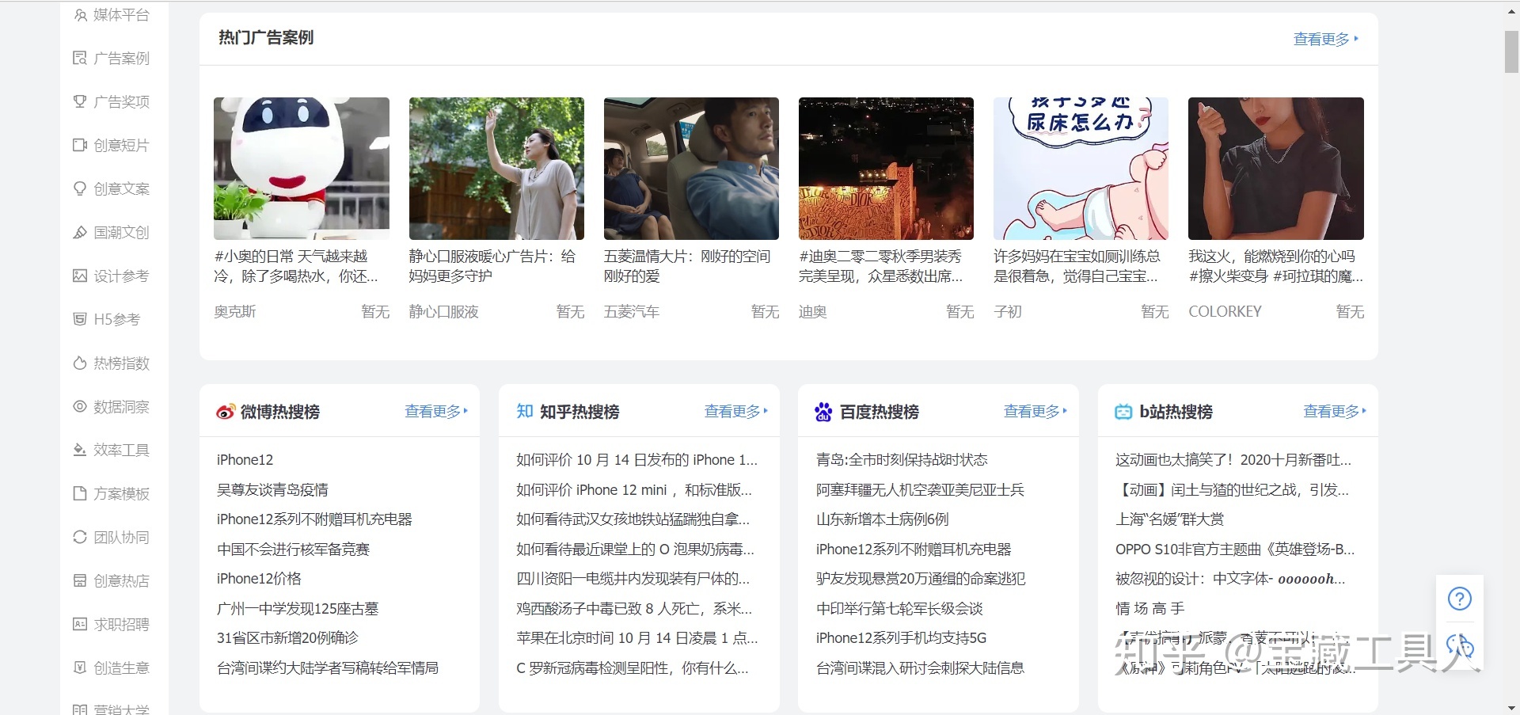Click the help question mark icon
The image size is (1520, 715).
pos(1459,599)
